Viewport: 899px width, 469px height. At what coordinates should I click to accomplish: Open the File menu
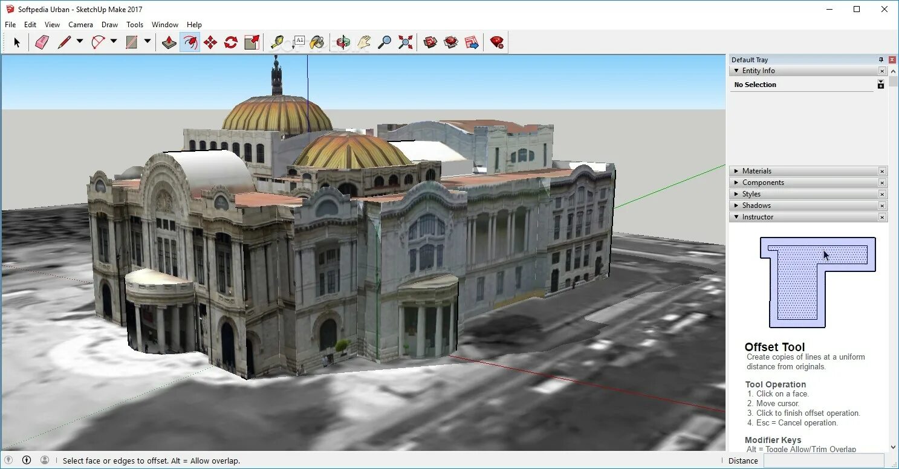[x=10, y=25]
